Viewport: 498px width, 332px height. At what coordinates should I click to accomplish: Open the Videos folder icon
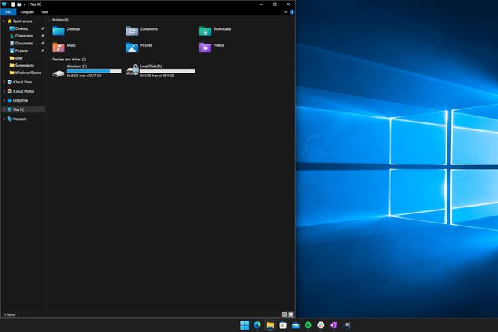pyautogui.click(x=205, y=47)
